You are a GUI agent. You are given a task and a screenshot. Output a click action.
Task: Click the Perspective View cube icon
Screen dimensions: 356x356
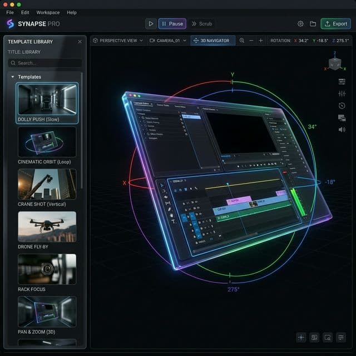[95, 41]
